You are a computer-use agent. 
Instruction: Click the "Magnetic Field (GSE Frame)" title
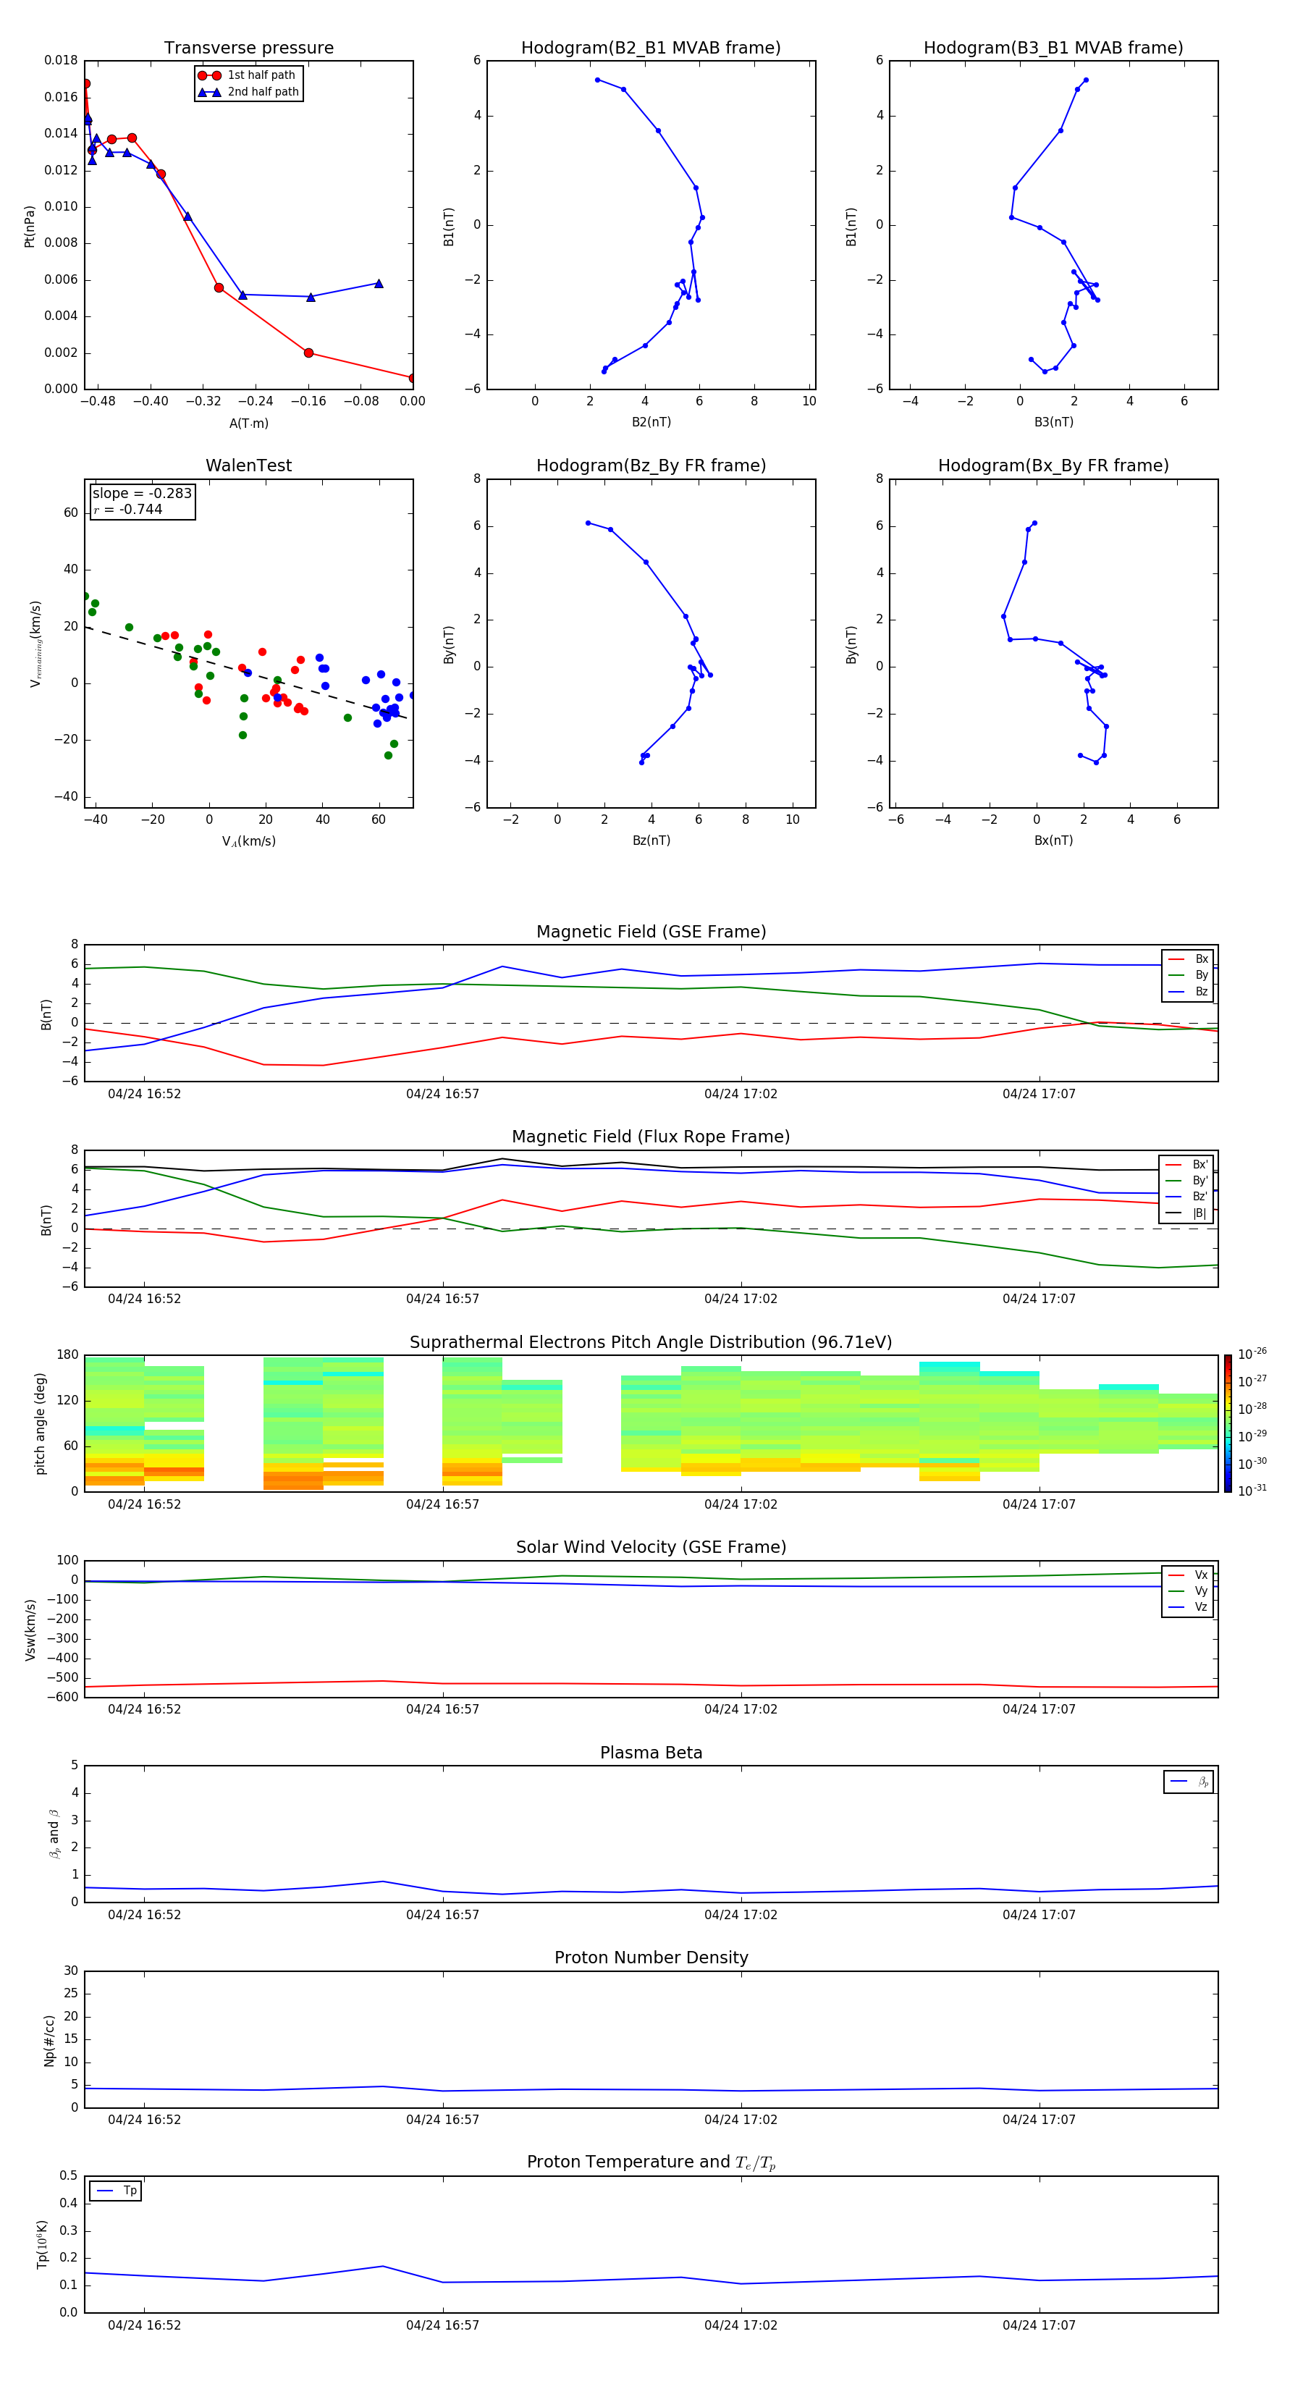[x=651, y=932]
